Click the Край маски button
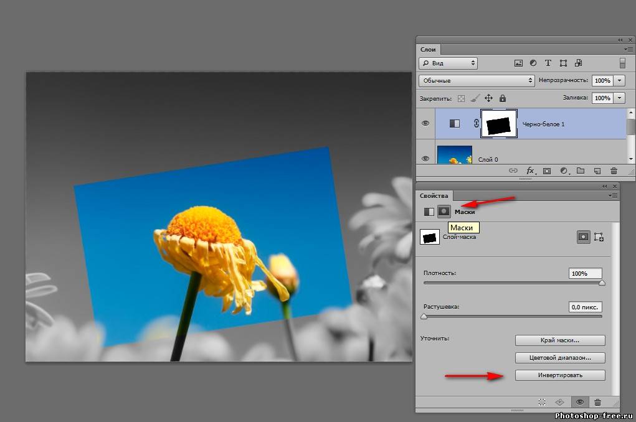This screenshot has height=422, width=636. tap(560, 340)
